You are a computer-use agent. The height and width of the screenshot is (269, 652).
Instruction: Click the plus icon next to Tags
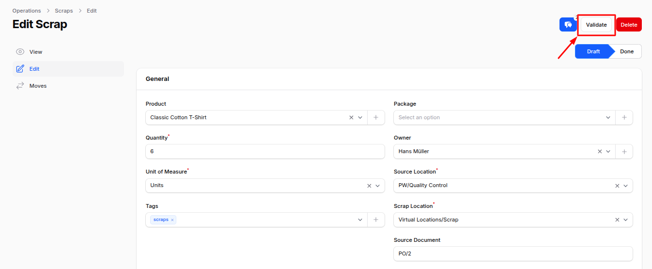pyautogui.click(x=376, y=220)
